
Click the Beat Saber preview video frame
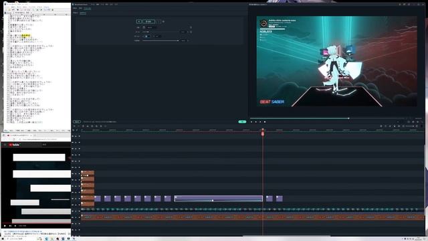(x=336, y=61)
